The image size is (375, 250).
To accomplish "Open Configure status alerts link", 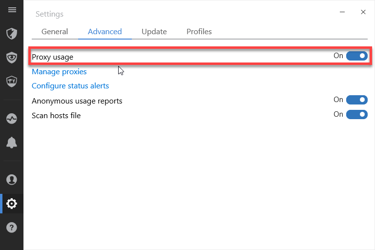I will pos(70,86).
